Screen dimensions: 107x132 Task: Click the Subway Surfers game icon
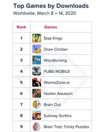click(x=37, y=116)
